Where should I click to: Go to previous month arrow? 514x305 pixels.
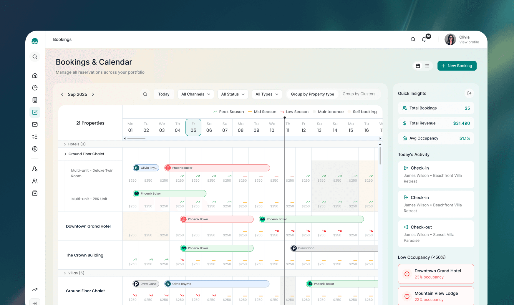[x=62, y=94]
